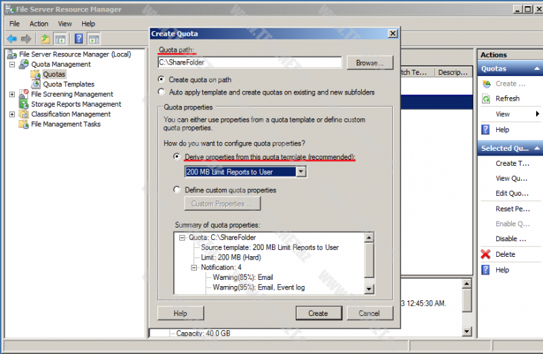Click the Browse... button
Screen dimensions: 543x354
[370, 63]
